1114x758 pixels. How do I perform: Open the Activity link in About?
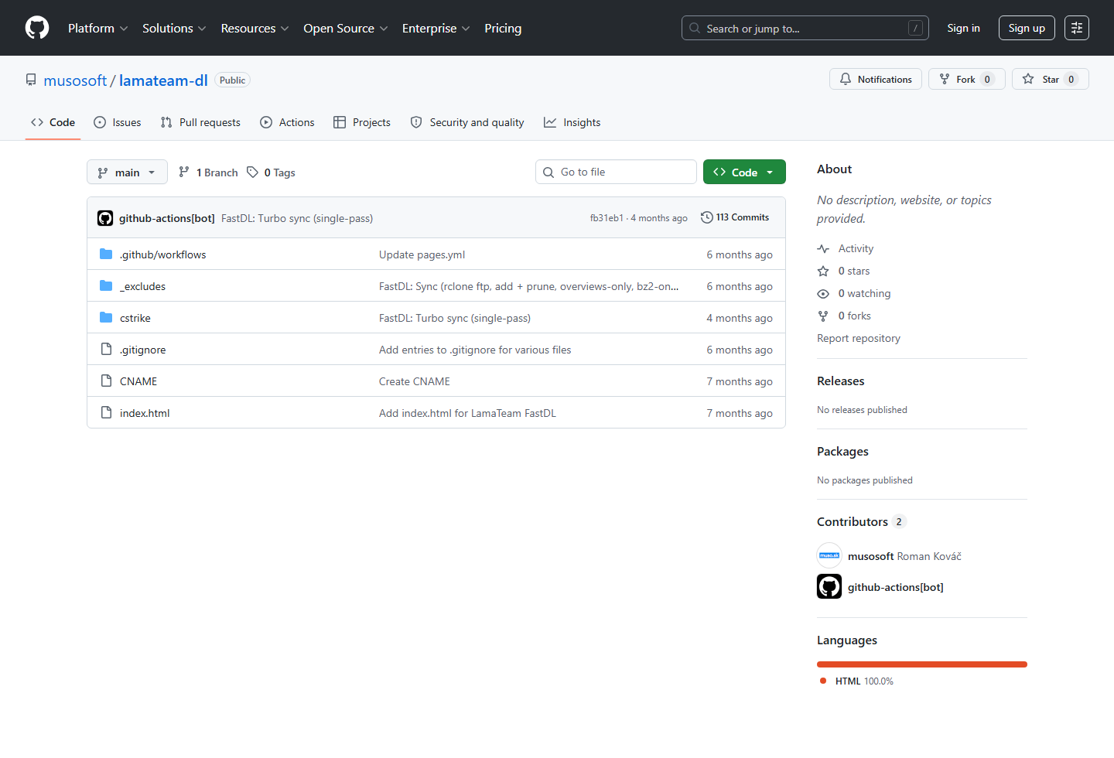(x=846, y=248)
